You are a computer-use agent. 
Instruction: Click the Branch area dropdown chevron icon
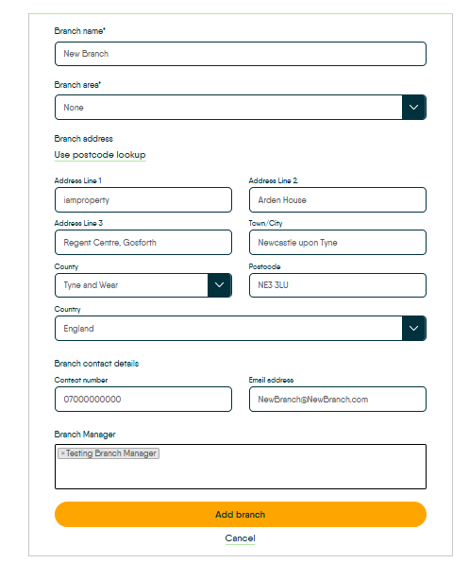413,108
